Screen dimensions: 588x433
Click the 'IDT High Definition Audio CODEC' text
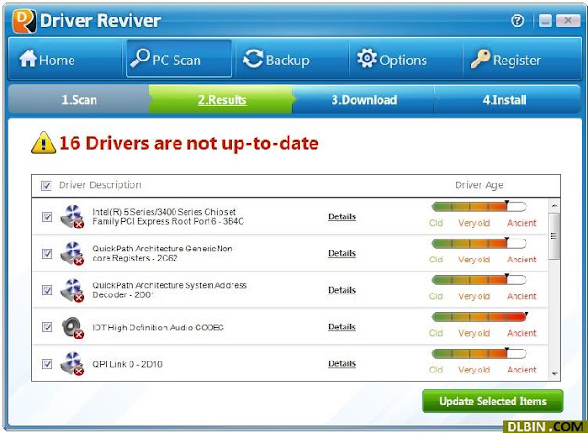pyautogui.click(x=158, y=328)
